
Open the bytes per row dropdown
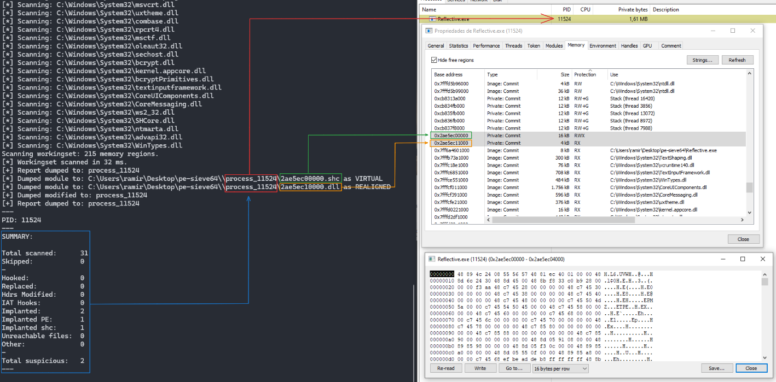coord(560,368)
